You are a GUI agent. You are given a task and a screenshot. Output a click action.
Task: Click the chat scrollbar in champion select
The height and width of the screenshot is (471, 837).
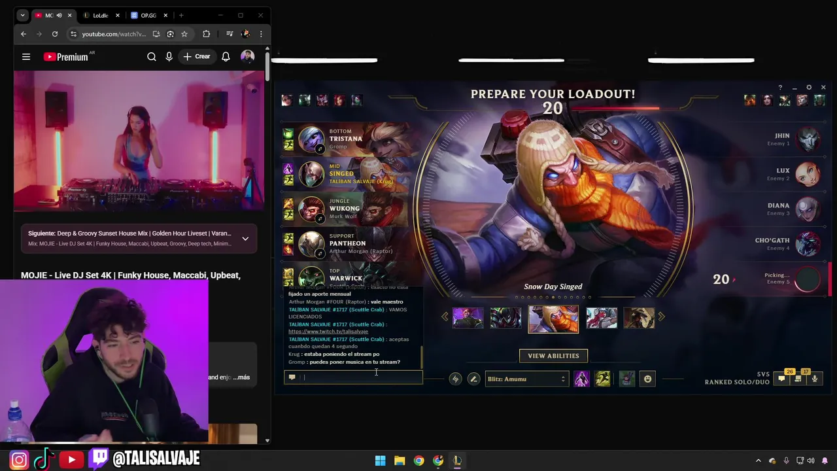(x=421, y=357)
